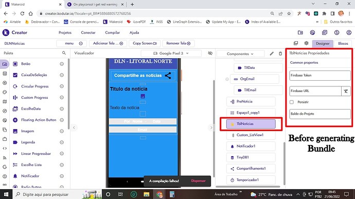Select the User Interface palette category icon
This screenshot has height=199, width=355.
(5, 64)
